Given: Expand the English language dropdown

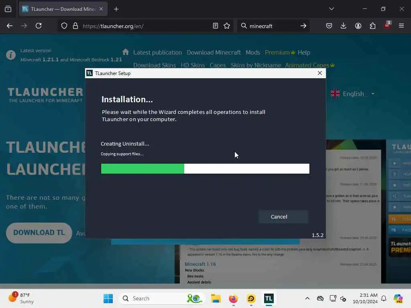Looking at the screenshot, I should [352, 93].
